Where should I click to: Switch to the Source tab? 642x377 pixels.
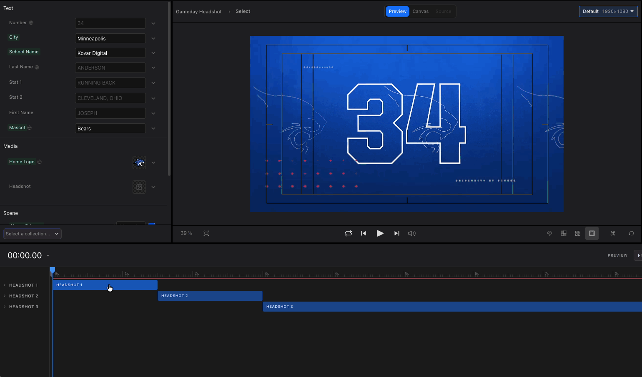[x=444, y=11]
